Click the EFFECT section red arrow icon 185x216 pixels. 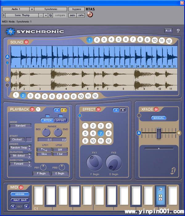click(98, 109)
